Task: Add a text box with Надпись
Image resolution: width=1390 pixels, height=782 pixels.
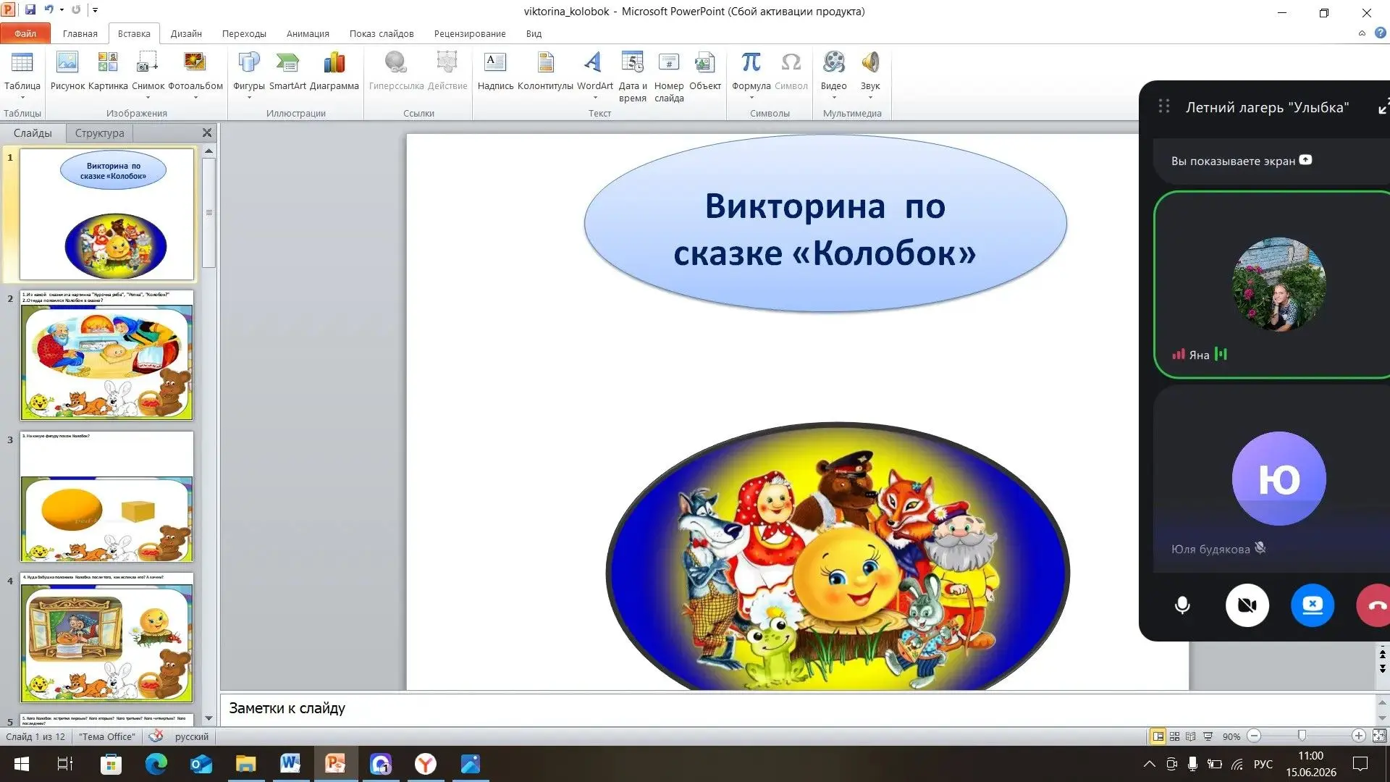Action: [x=495, y=71]
